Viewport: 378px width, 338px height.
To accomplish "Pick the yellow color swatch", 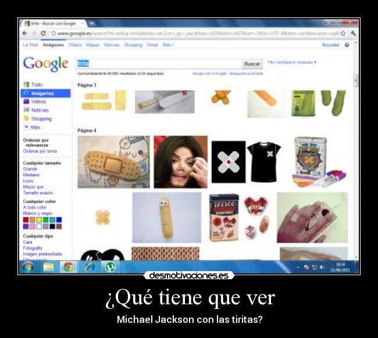I will [x=39, y=220].
